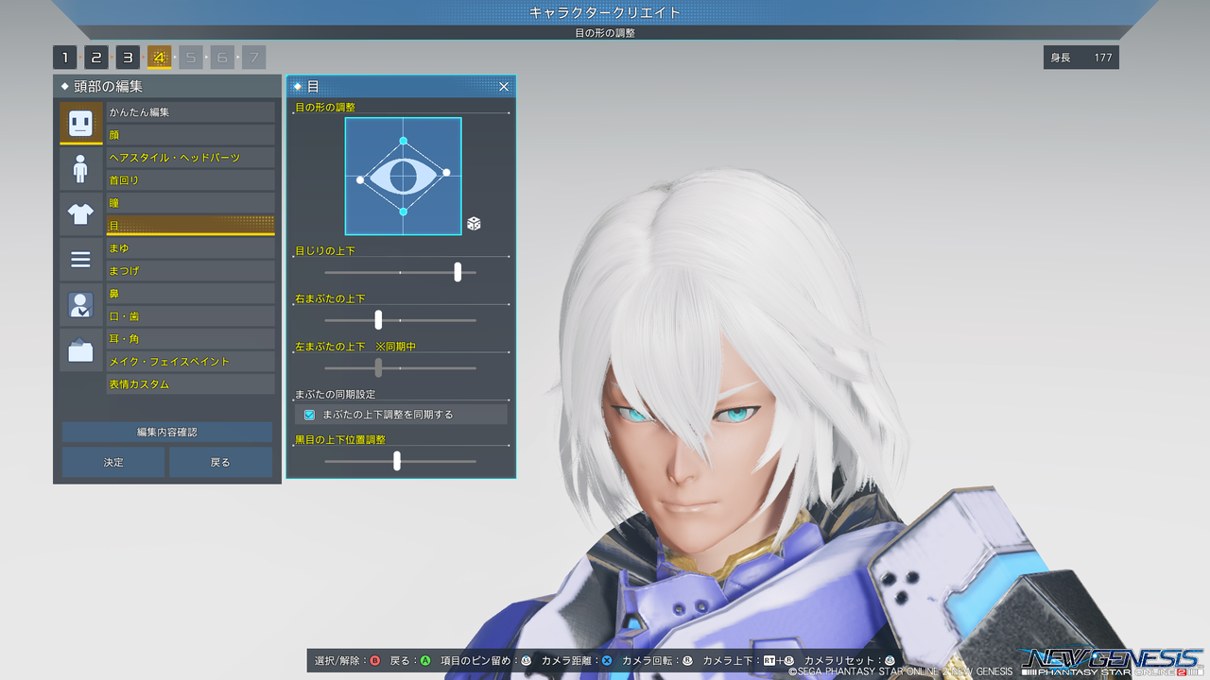
Task: Click the 目の形の調整 section label
Action: [325, 108]
